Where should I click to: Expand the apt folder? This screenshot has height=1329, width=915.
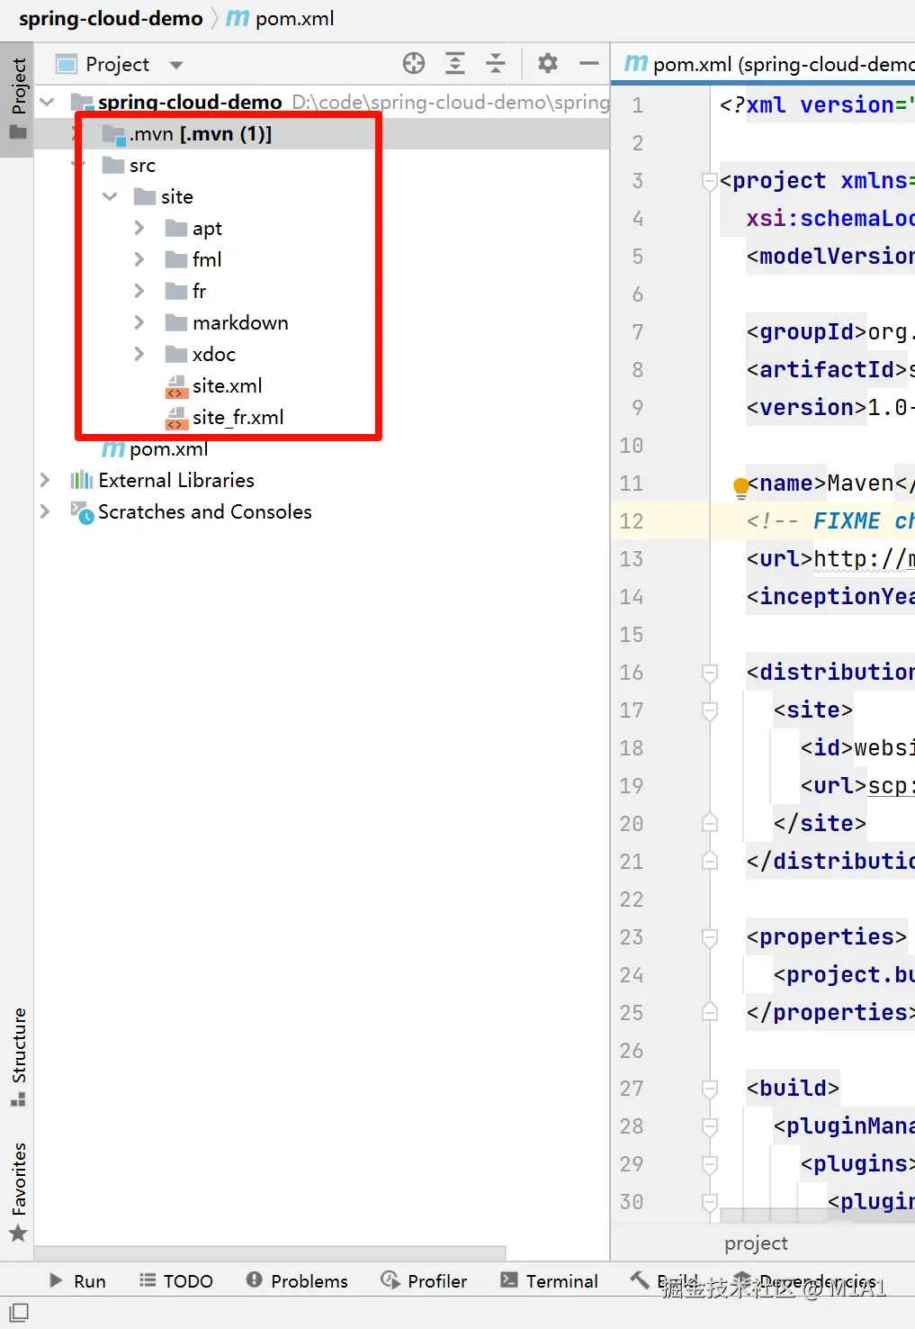139,228
